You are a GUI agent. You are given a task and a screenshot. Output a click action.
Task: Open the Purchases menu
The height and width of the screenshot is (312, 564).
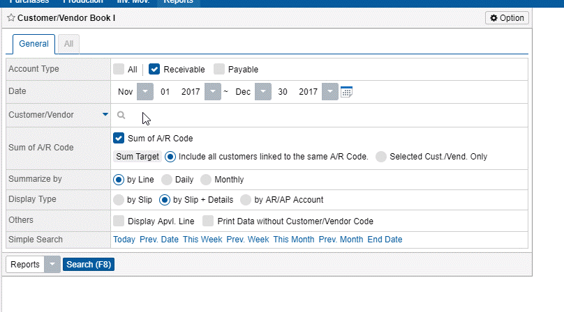click(29, 2)
